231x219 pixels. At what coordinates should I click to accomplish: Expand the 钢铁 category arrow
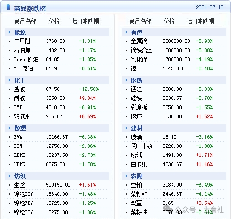coord(126,80)
